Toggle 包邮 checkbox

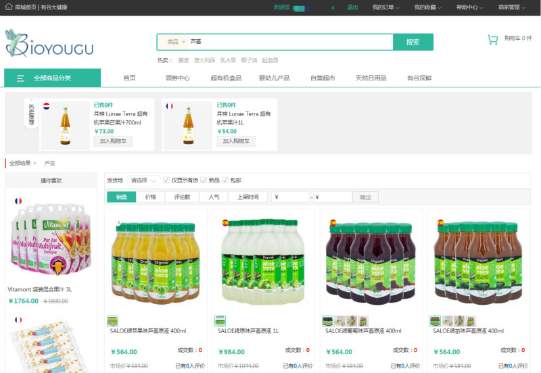click(x=225, y=180)
